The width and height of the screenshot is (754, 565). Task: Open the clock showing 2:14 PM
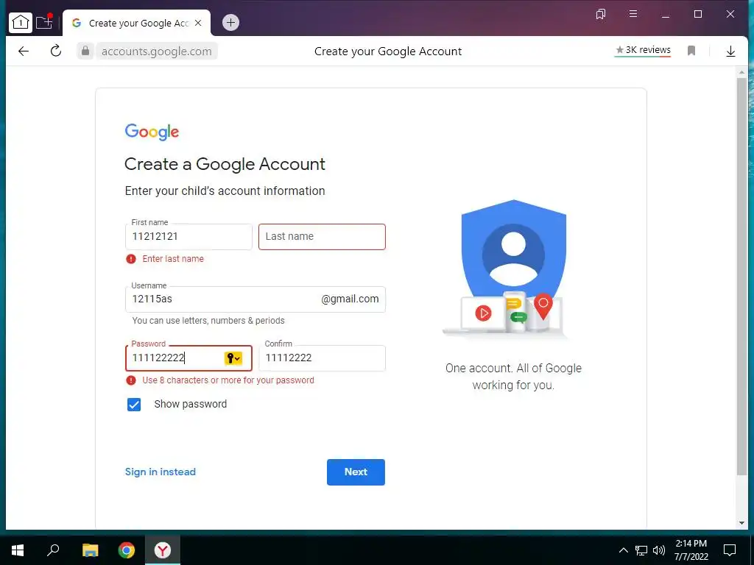point(691,550)
